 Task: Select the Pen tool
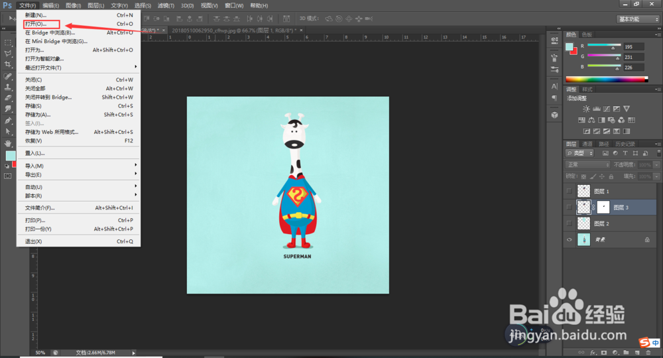[x=7, y=121]
